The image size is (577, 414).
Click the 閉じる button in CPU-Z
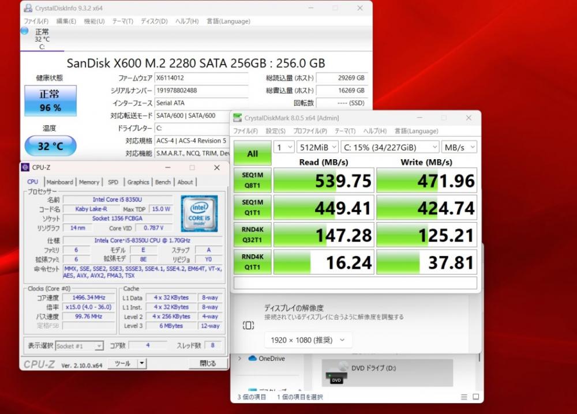click(x=208, y=364)
